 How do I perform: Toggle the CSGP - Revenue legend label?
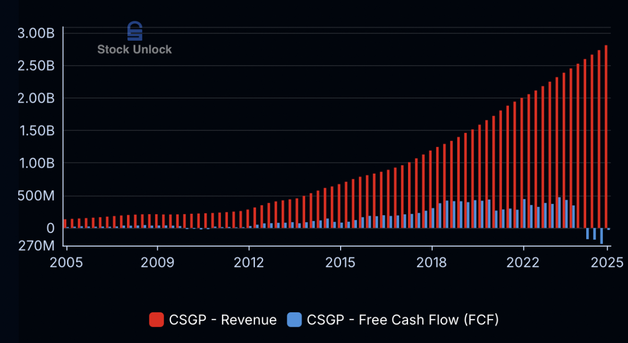(223, 320)
